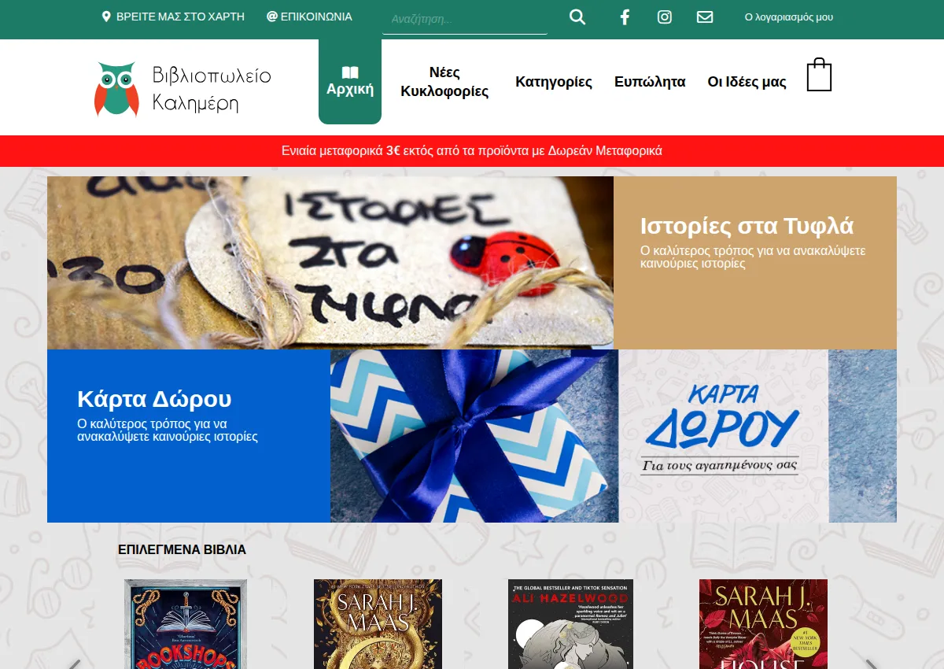Click the 'Κάρτα Δώρου' heading
Screen dimensions: 944x669
click(x=154, y=399)
